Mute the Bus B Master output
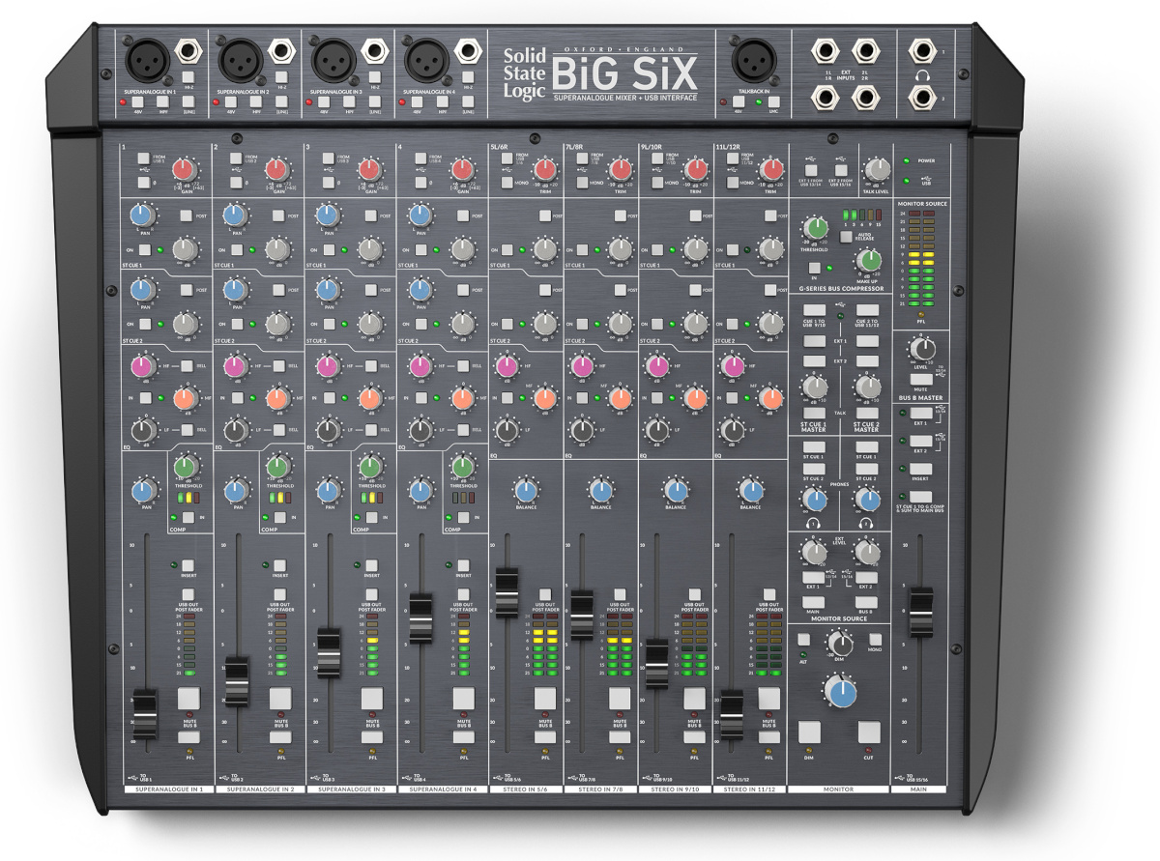 (x=921, y=379)
